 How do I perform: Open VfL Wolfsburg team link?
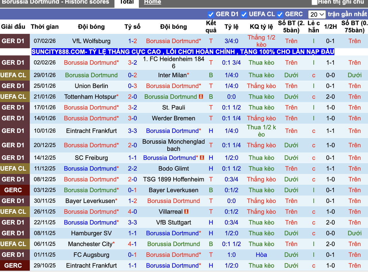click(x=91, y=41)
